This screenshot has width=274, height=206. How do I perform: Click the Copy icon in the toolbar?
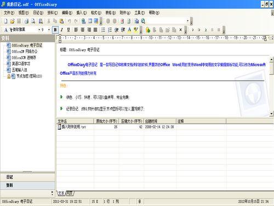[55, 21]
